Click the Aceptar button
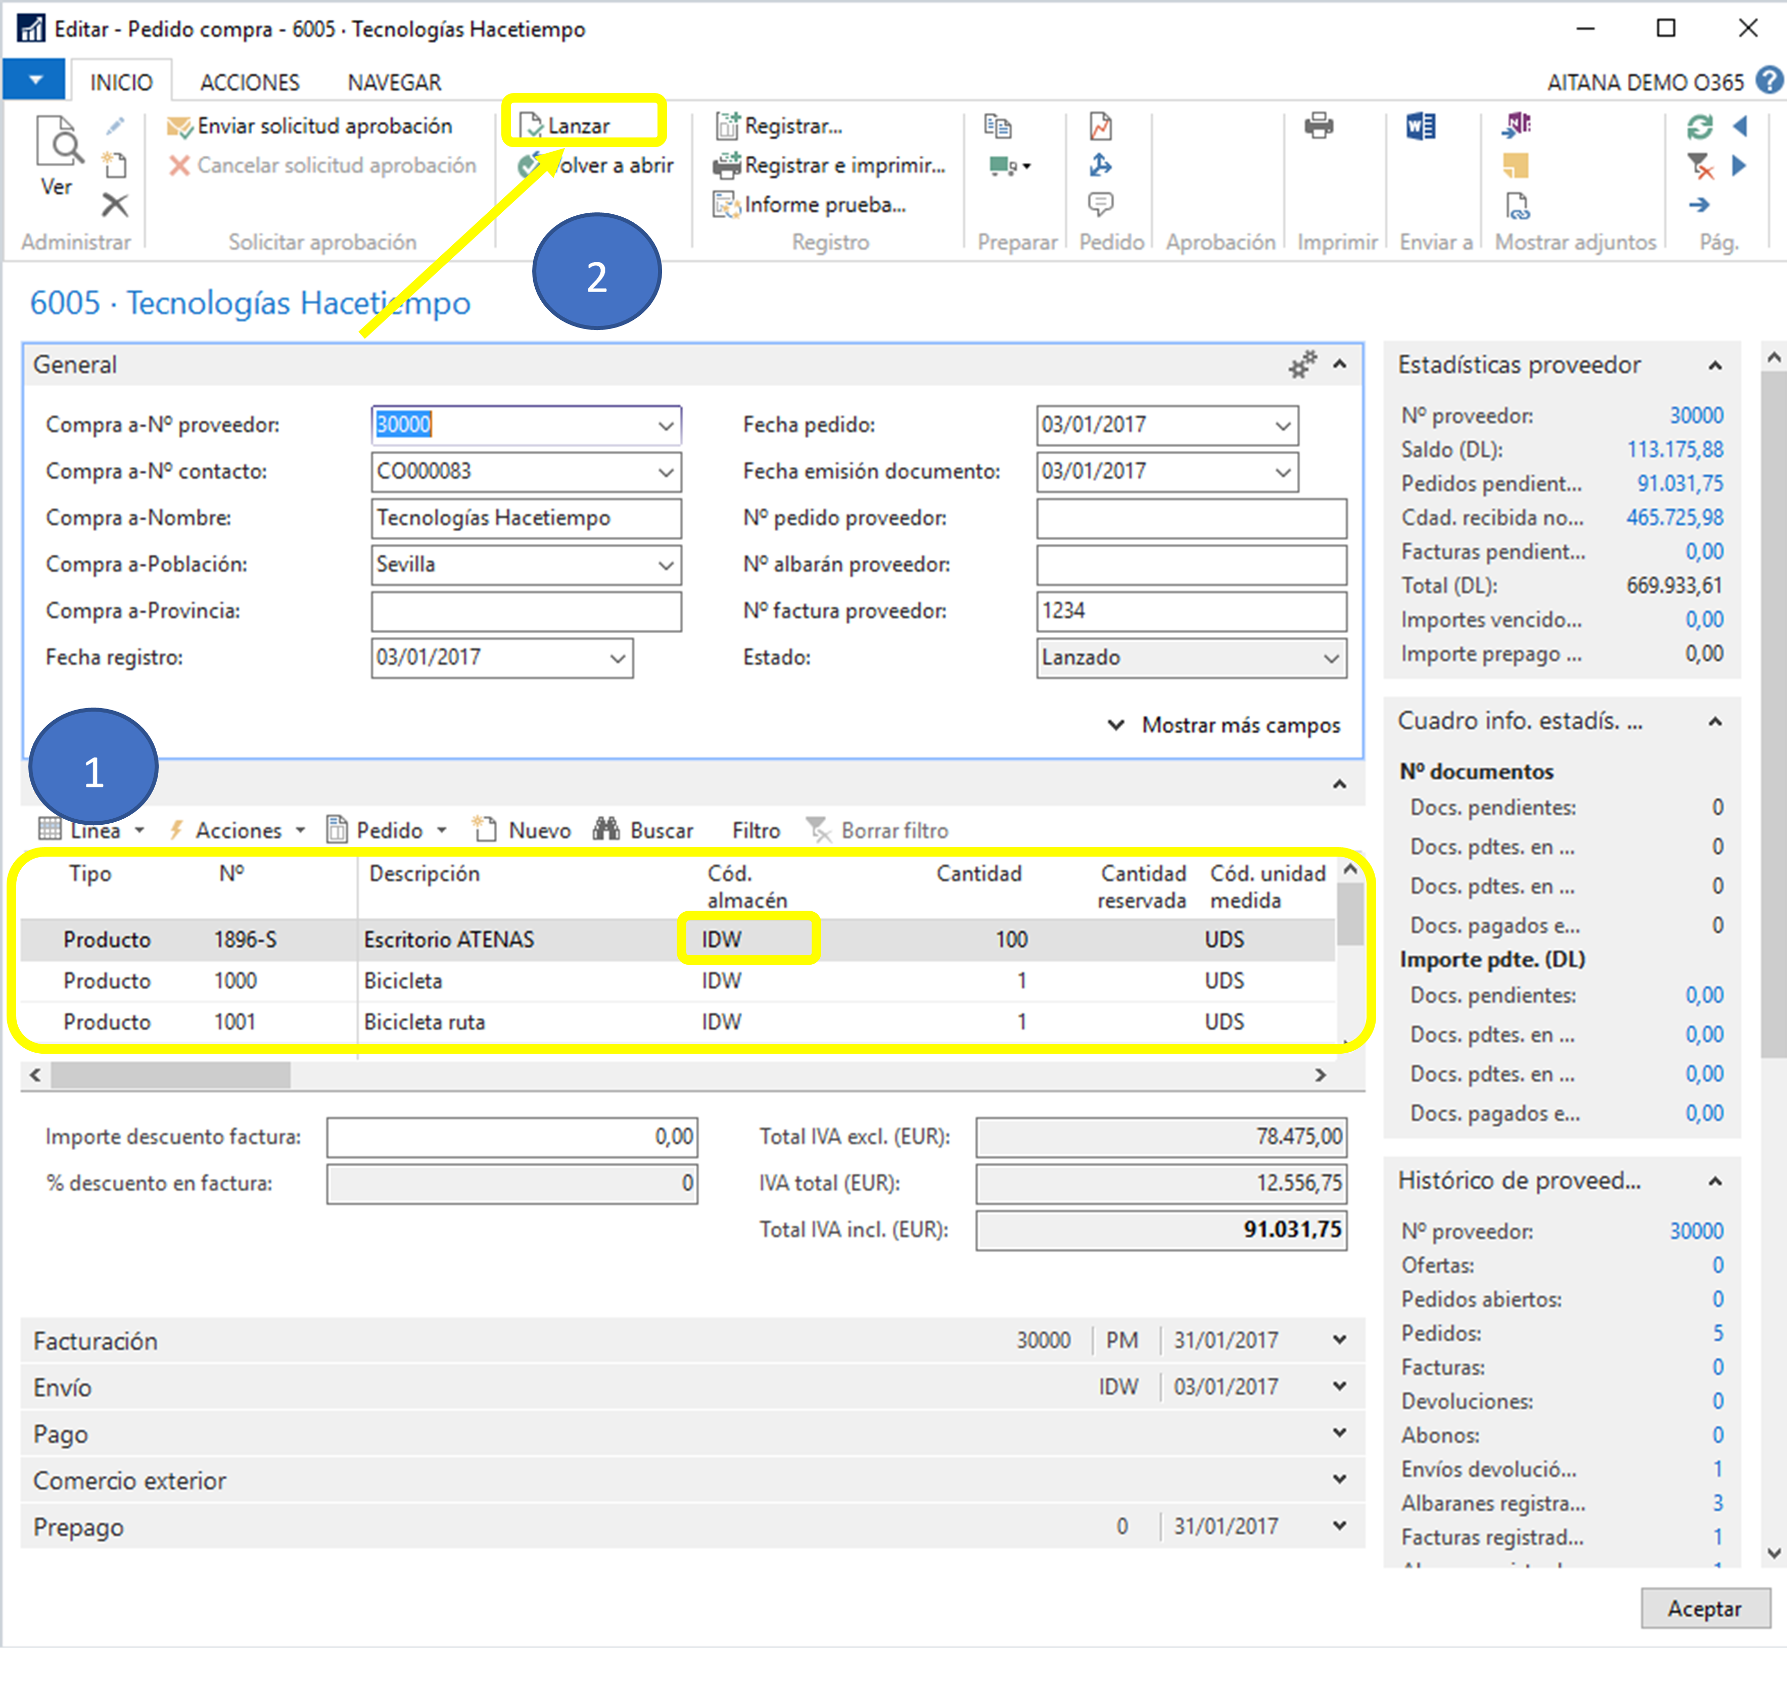Screen dimensions: 1787x1690 pyautogui.click(x=1705, y=1609)
